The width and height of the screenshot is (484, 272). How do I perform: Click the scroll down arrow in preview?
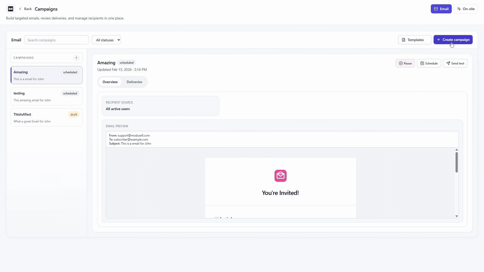click(x=456, y=216)
